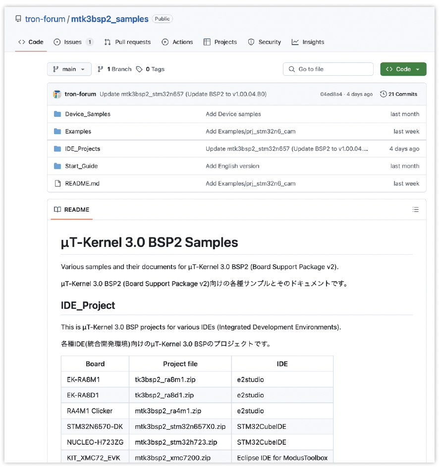Open the README outline list icon

point(415,209)
